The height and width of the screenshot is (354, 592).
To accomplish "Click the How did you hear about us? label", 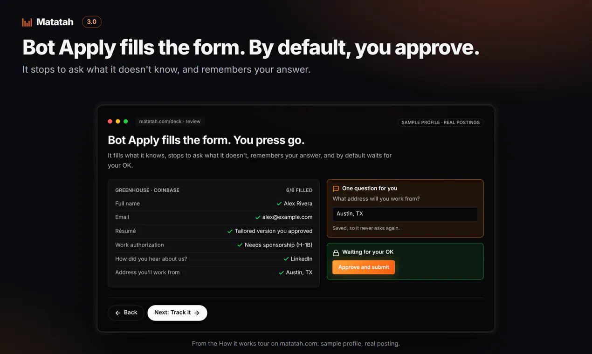I will pyautogui.click(x=151, y=259).
